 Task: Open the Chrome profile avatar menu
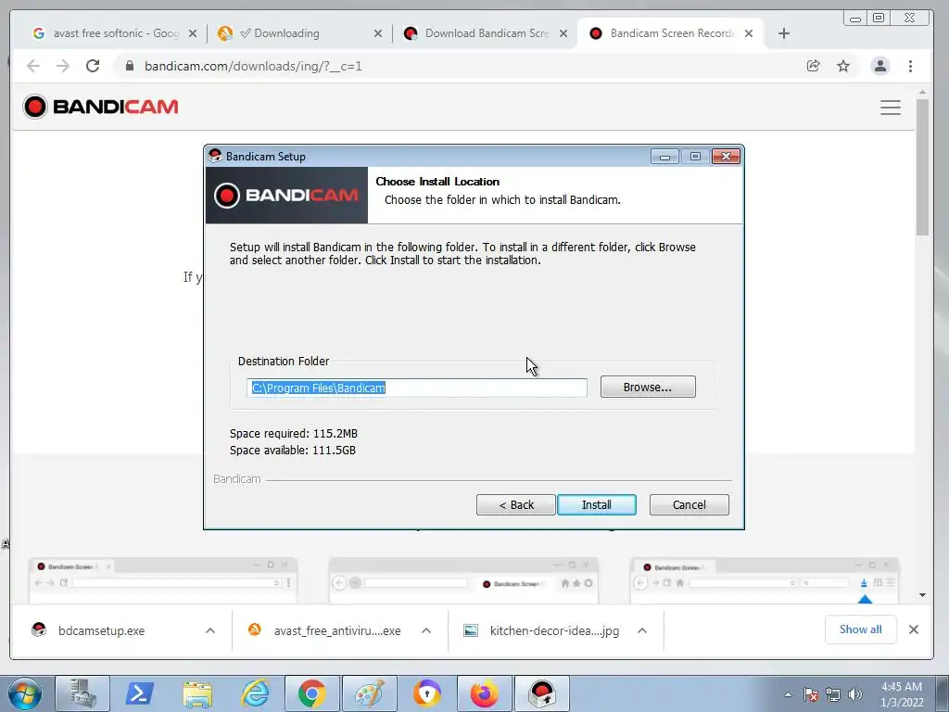[x=880, y=66]
